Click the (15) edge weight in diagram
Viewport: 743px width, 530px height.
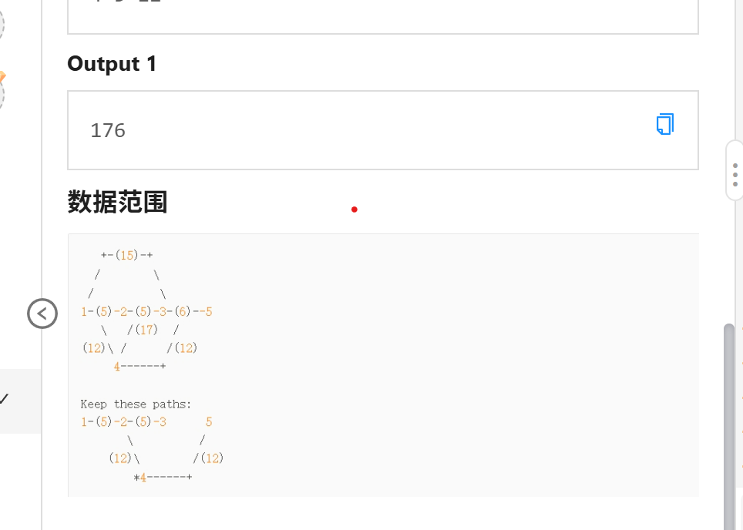click(x=127, y=256)
